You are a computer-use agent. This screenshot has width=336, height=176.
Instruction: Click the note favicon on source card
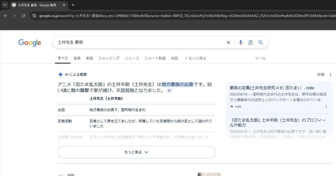coord(231,107)
